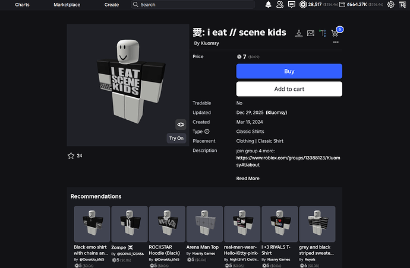Image resolution: width=410 pixels, height=268 pixels.
Task: Open the shopping cart icon
Action: (335, 33)
